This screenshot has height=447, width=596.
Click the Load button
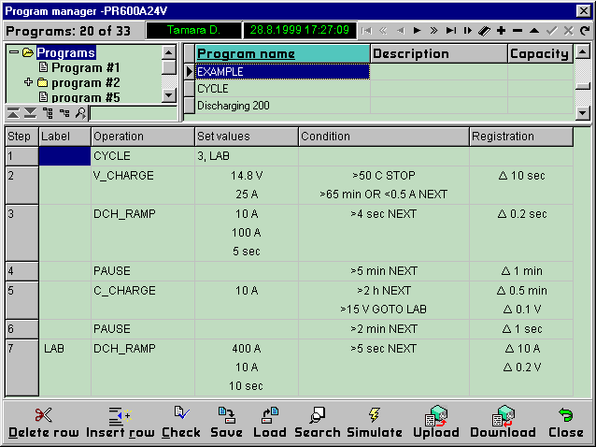(269, 422)
